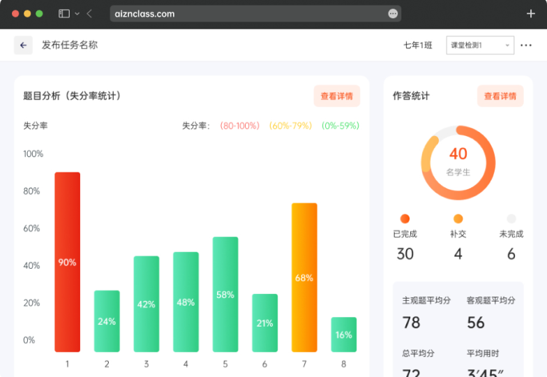
Task: Click the gray 未完成 legend dot
Action: click(511, 219)
